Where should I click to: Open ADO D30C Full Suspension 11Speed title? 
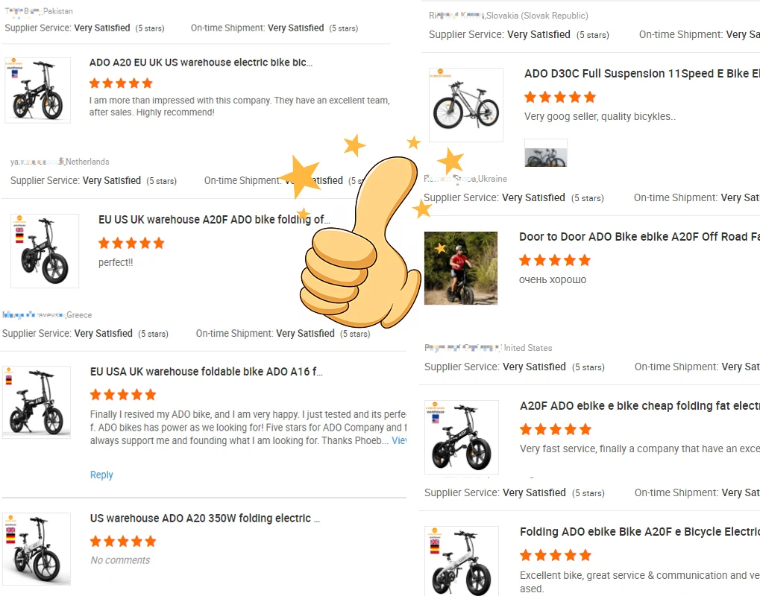pyautogui.click(x=641, y=74)
